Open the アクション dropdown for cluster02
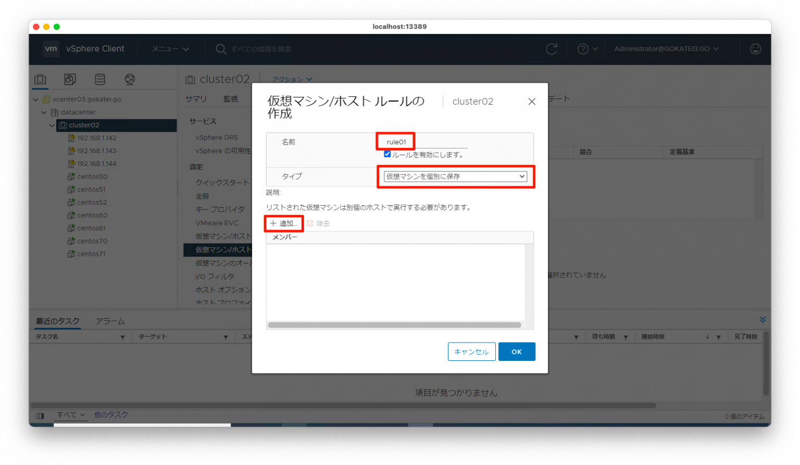 [x=292, y=79]
